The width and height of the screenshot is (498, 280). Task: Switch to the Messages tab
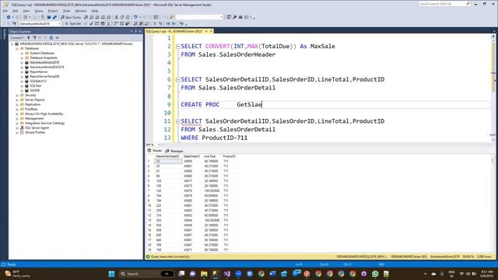tap(174, 151)
